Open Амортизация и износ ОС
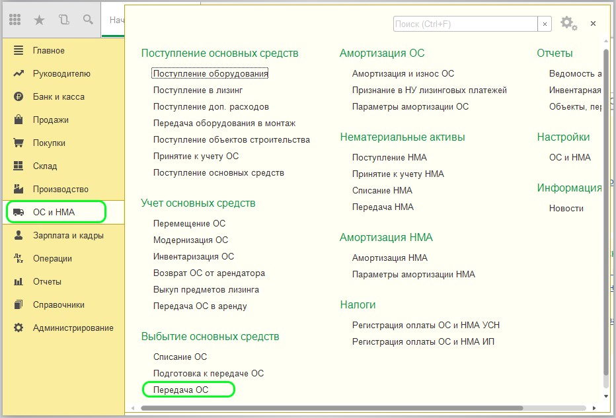Screen dimensions: 616x418 point(403,73)
